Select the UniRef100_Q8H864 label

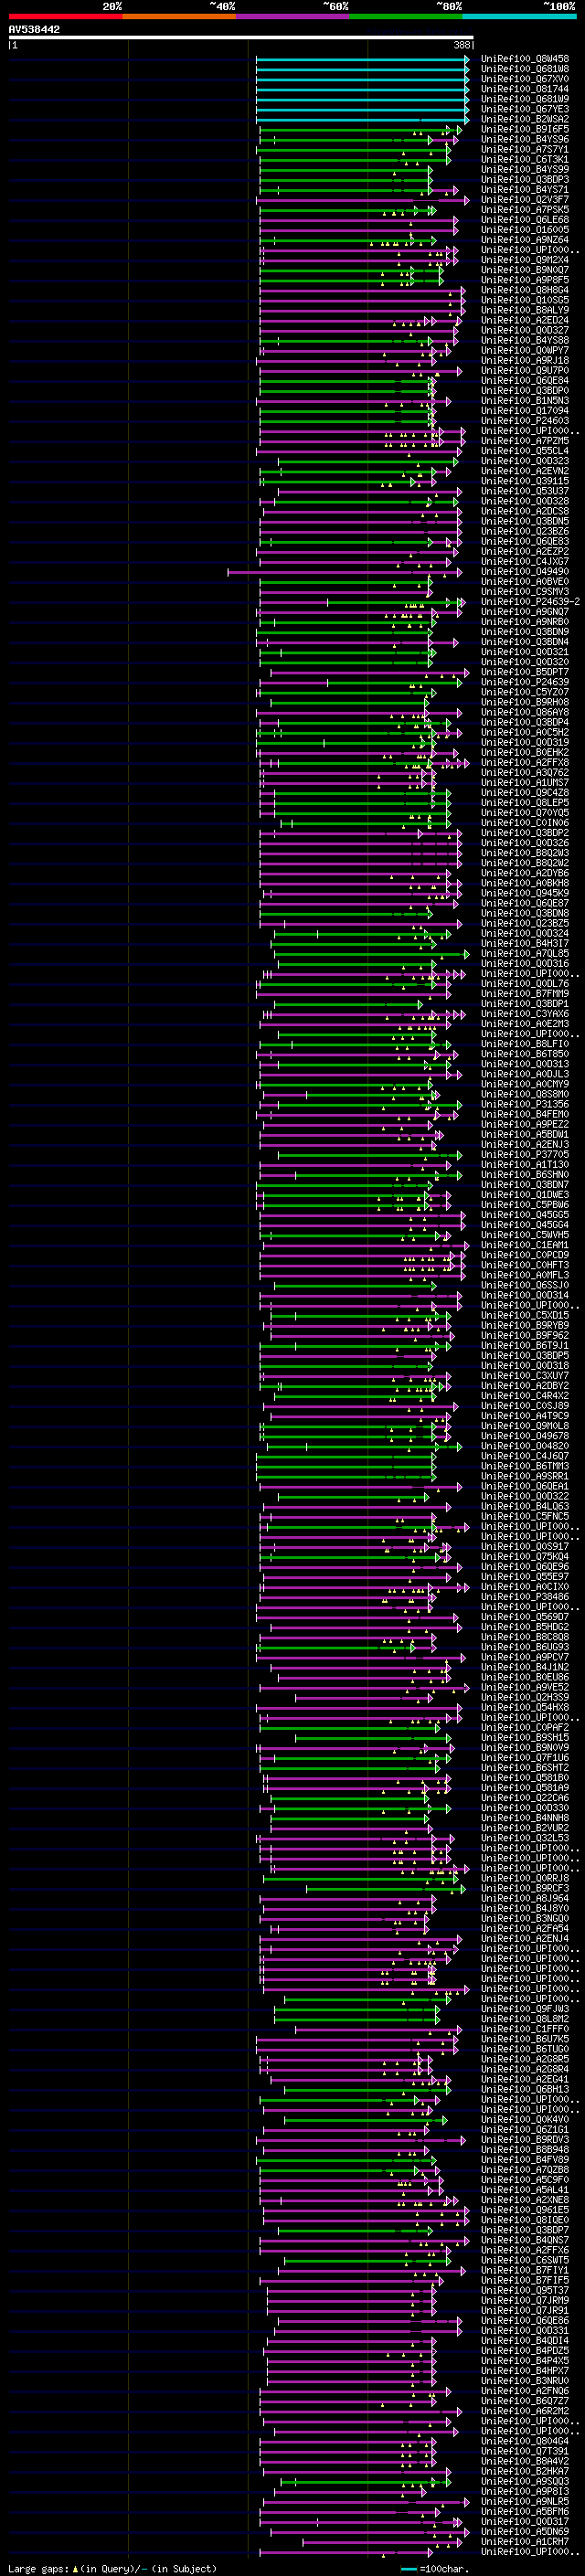point(525,290)
